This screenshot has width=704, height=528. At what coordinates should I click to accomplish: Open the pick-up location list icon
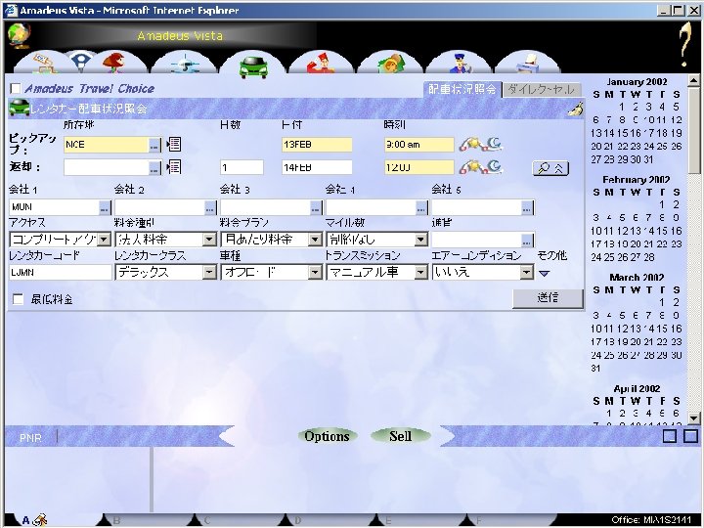click(x=174, y=144)
